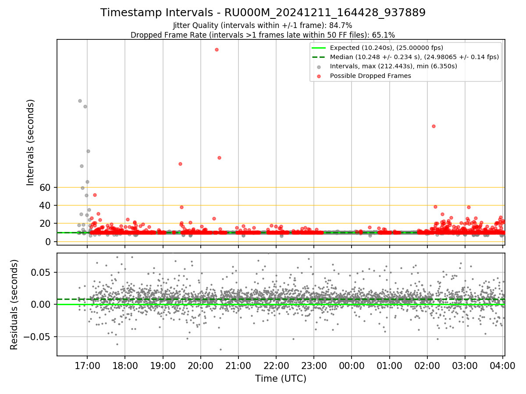Viewport: 526px width, 394px height.
Task: Click the gray circle marker beside 'Intervals, max' in the legend
Action: pyautogui.click(x=319, y=67)
